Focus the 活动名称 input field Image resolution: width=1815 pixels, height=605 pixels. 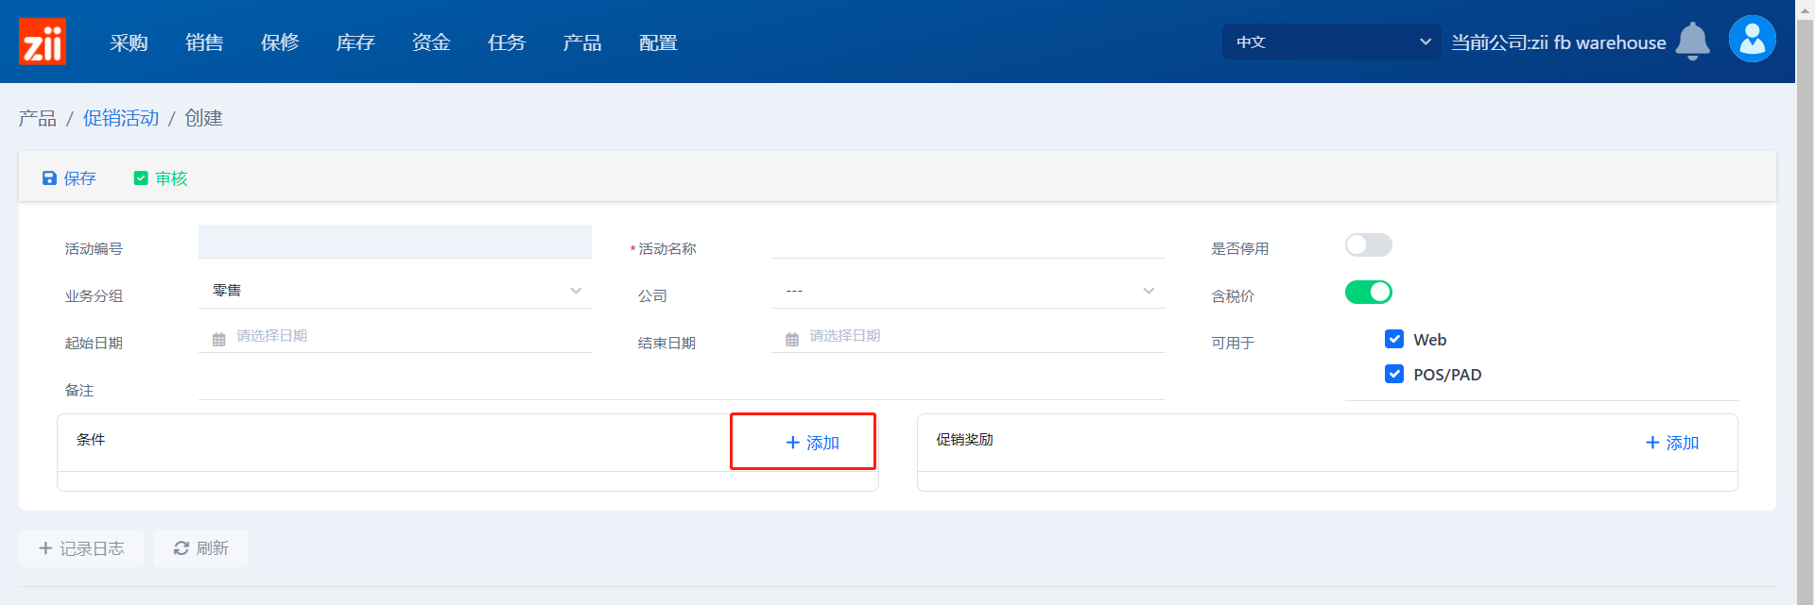tap(968, 242)
